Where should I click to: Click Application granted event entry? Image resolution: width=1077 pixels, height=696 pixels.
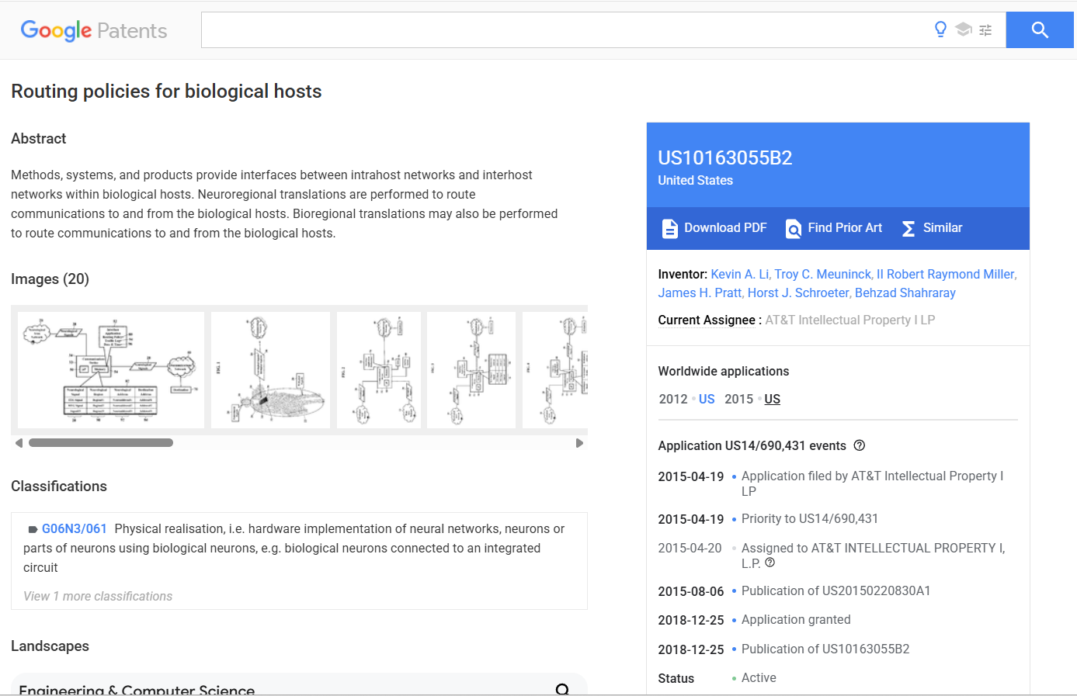pos(796,619)
